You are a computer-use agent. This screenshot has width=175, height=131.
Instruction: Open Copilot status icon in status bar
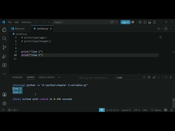click(166, 110)
